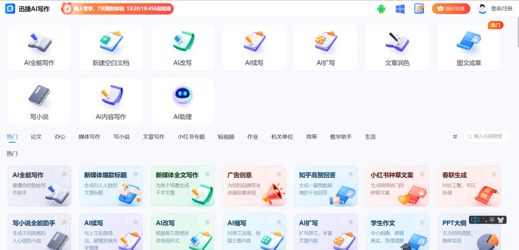This screenshot has width=519, height=250.
Task: Open the 小红书种草文案 template card
Action: (397, 186)
